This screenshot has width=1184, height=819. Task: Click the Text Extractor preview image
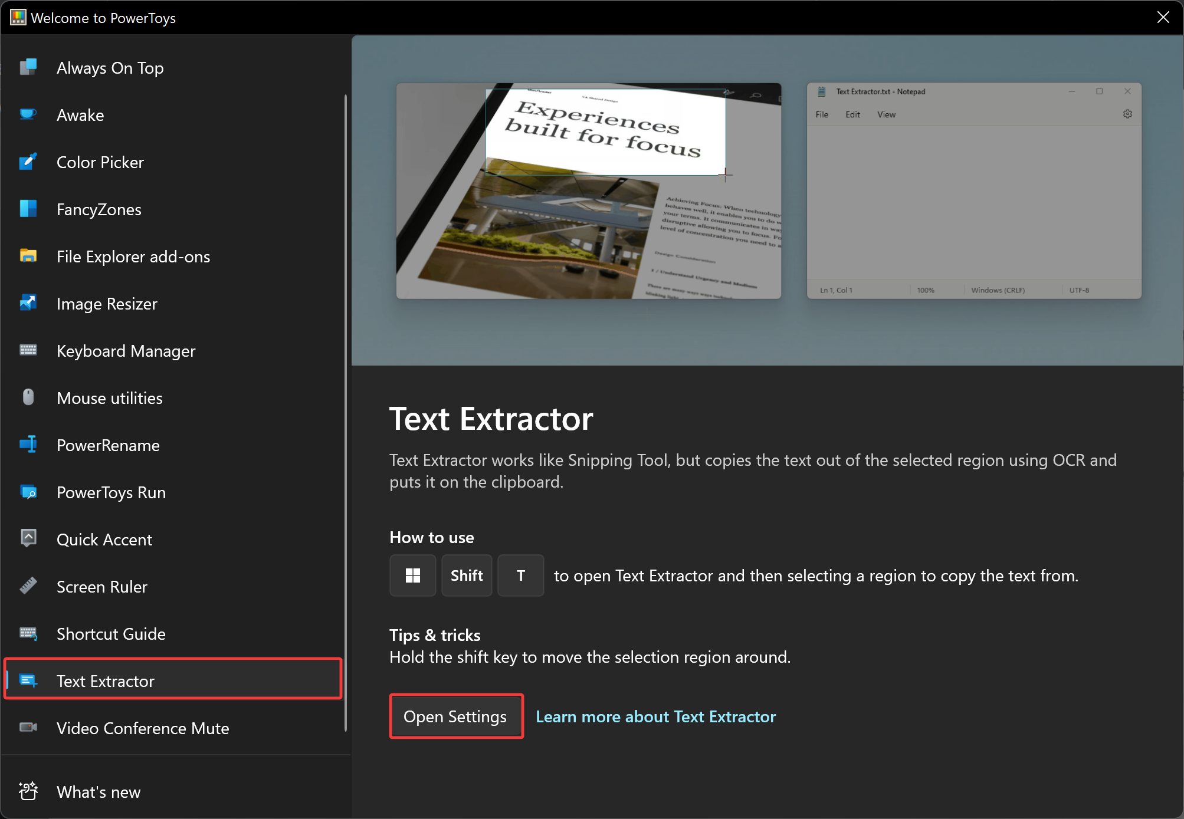tap(768, 200)
